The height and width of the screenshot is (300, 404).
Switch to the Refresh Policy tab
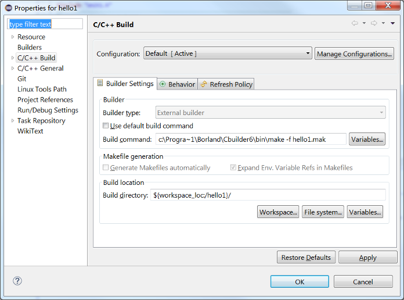click(x=226, y=84)
